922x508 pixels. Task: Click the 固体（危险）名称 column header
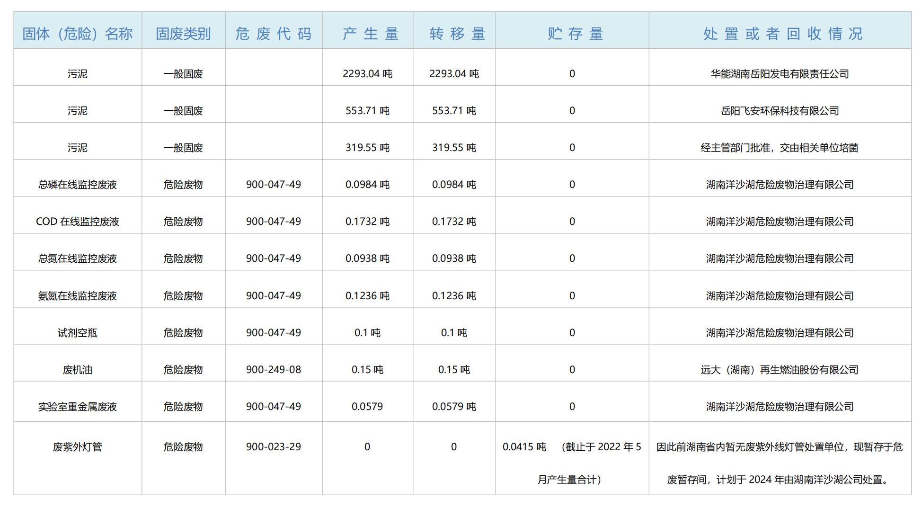[77, 32]
